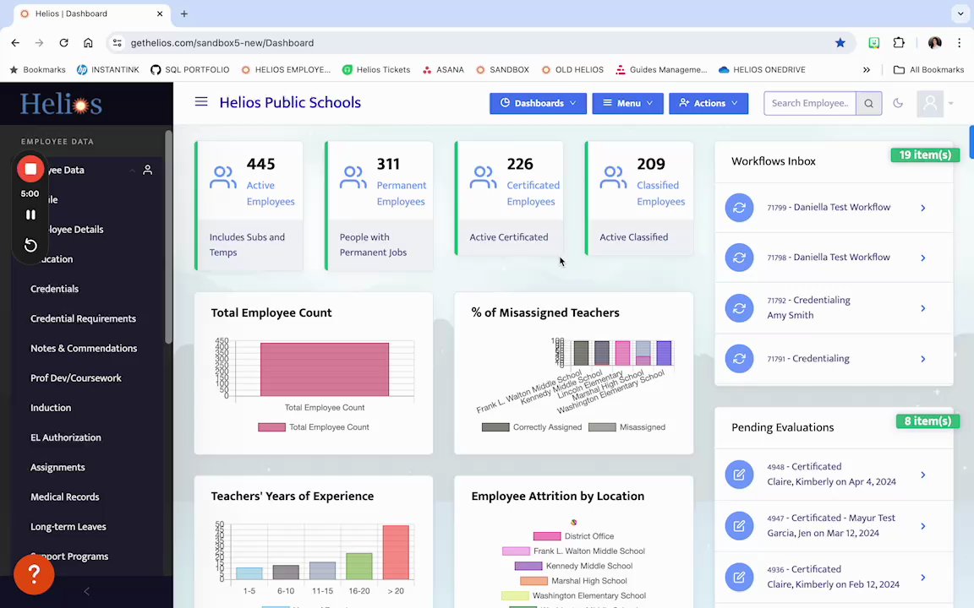Viewport: 974px width, 608px height.
Task: Click the sidebar vertical scrollbar
Action: click(x=168, y=237)
